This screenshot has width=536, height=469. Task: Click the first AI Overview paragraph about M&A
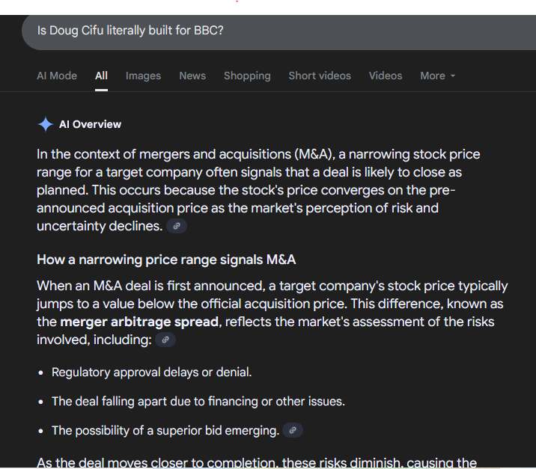click(x=258, y=190)
